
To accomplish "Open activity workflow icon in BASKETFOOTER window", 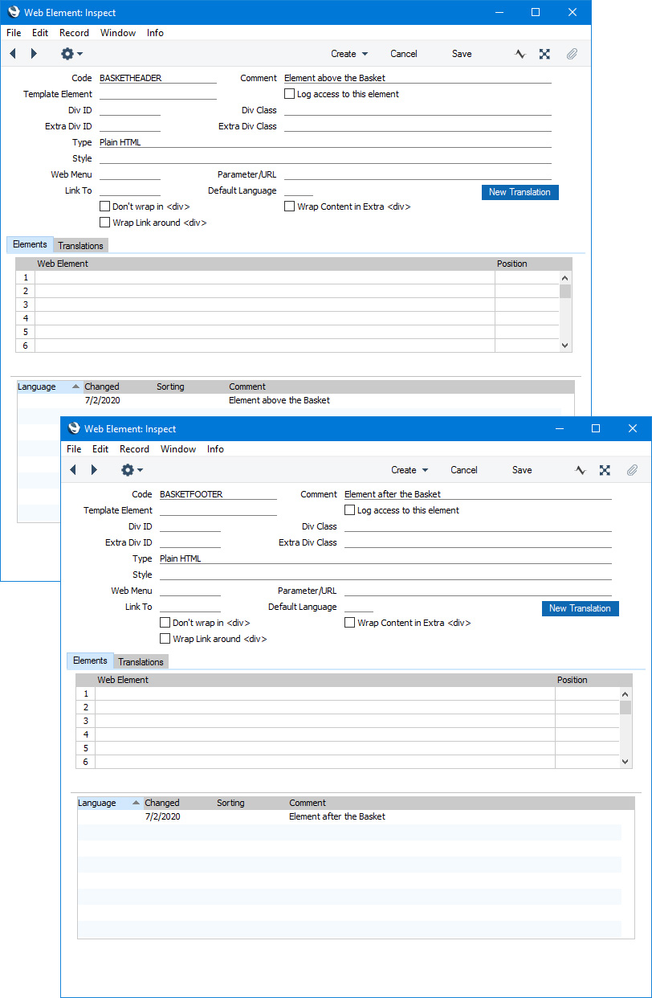I will tap(581, 470).
